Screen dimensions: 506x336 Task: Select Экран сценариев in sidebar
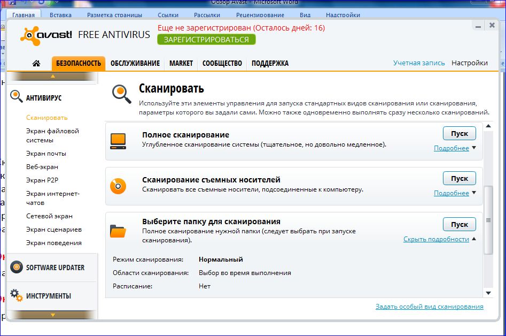pyautogui.click(x=54, y=230)
